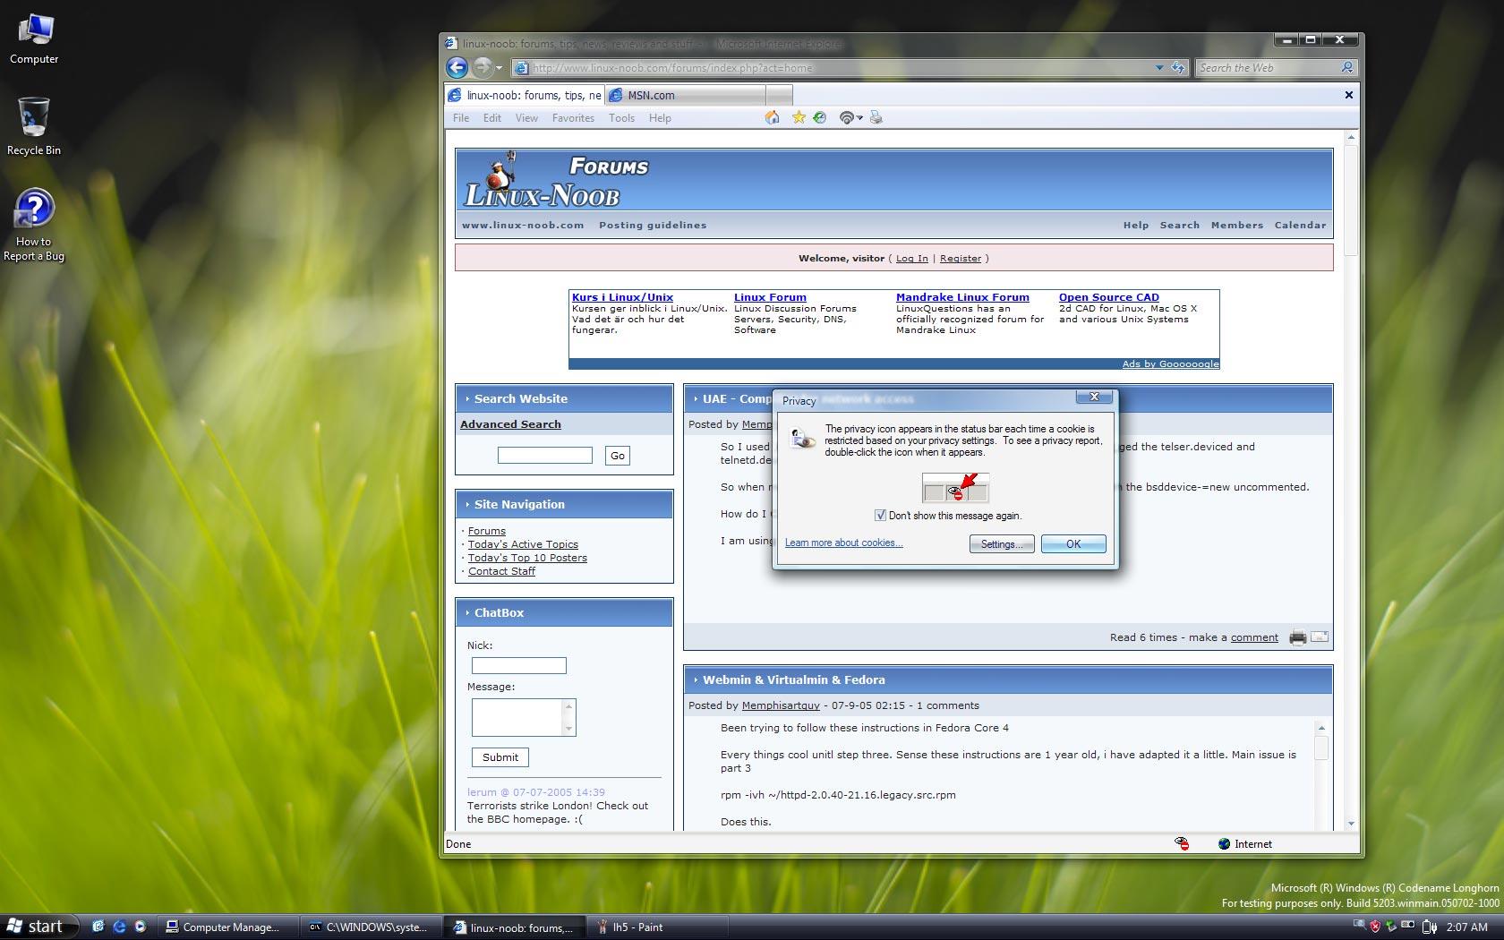Click the Advanced Search link

[x=510, y=424]
